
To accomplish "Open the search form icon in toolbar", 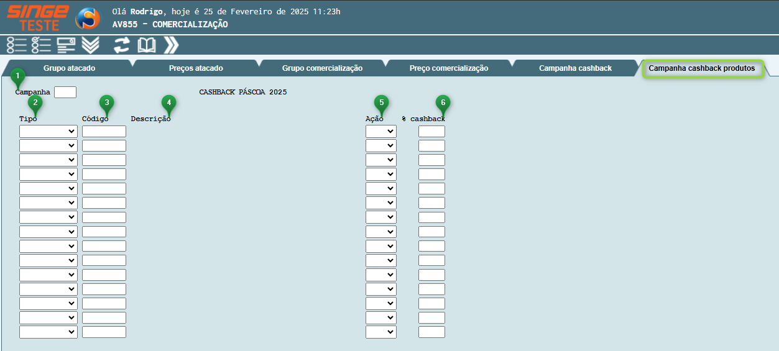I will (66, 45).
